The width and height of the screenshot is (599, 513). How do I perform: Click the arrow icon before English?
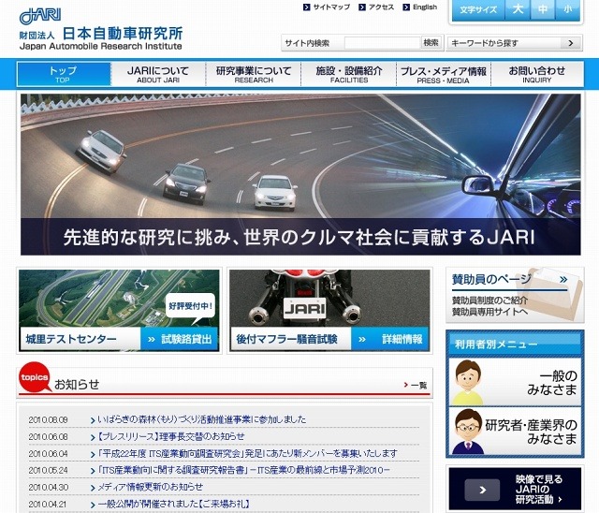click(x=406, y=7)
